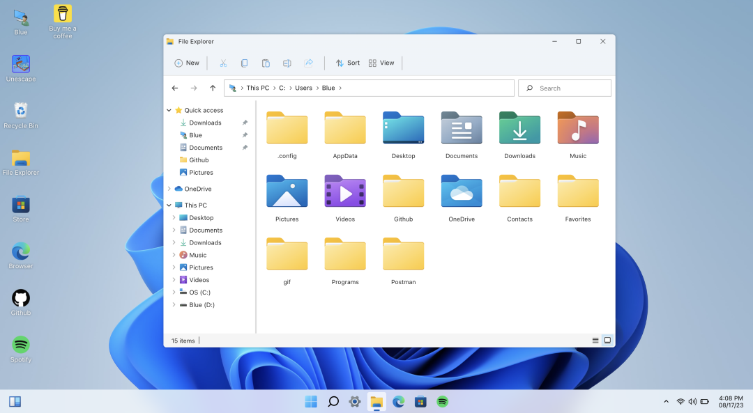753x413 pixels.
Task: Click the New item button
Action: 187,63
